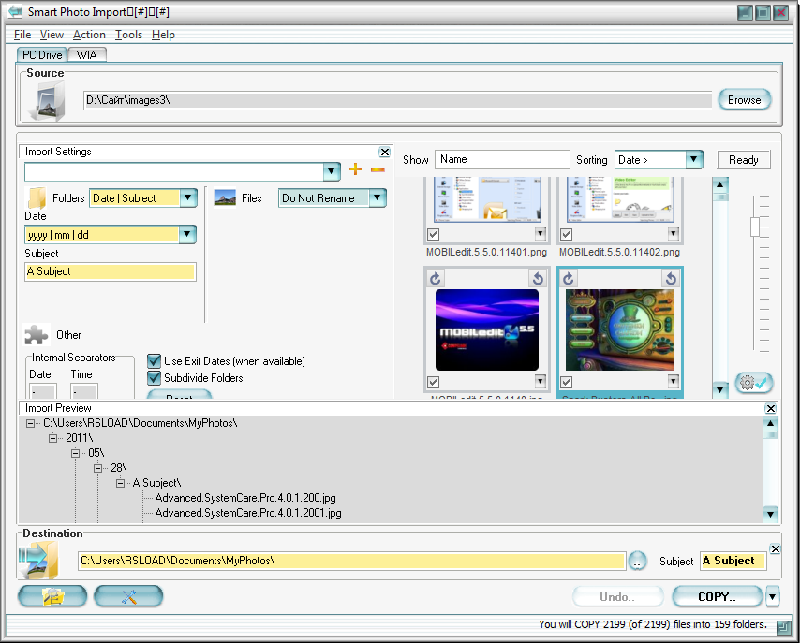This screenshot has height=643, width=800.
Task: Click the Show Name input field
Action: point(502,160)
